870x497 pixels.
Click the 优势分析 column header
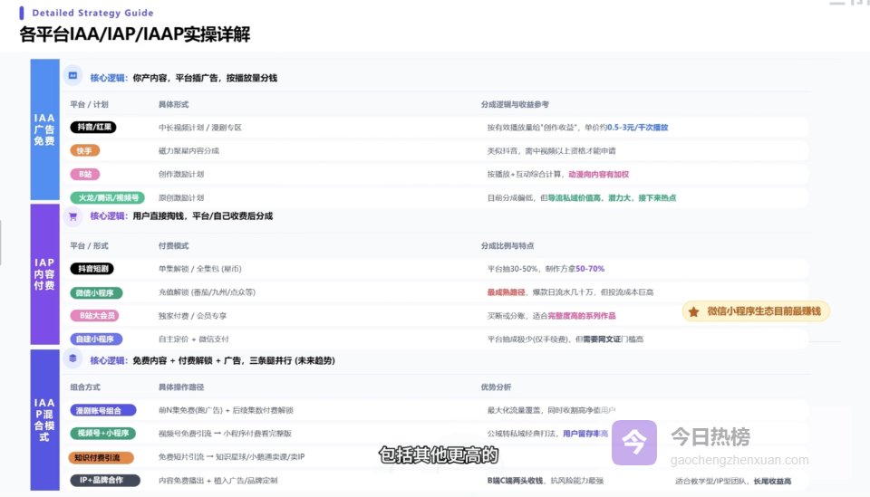496,387
